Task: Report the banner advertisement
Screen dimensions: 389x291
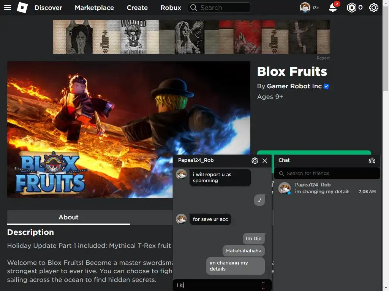Action: [x=323, y=58]
